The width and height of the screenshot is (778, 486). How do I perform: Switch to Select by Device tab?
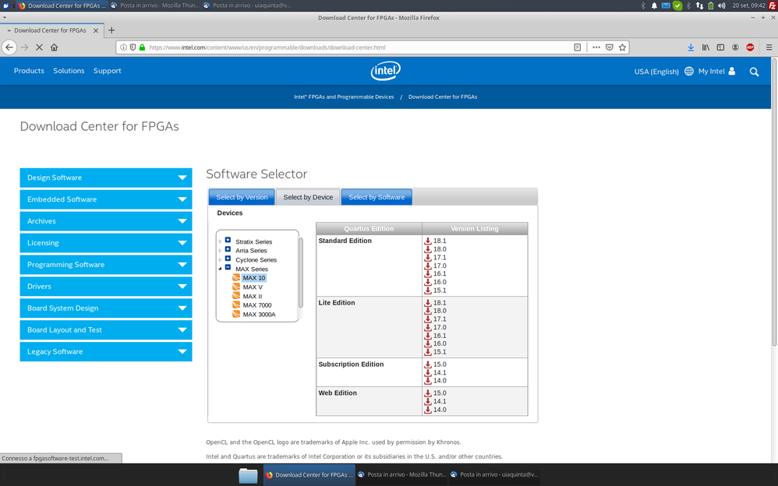pyautogui.click(x=308, y=197)
